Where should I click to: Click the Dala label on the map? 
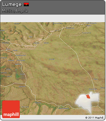click(x=17, y=24)
